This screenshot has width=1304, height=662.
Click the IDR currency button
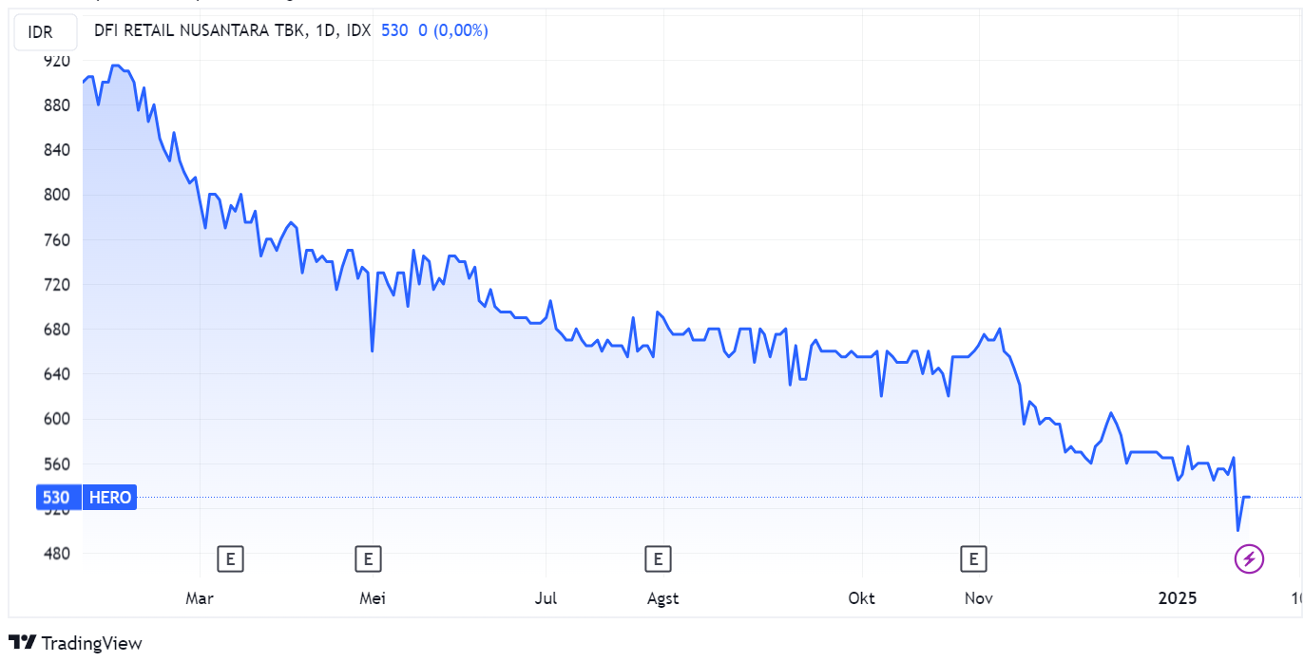(45, 32)
